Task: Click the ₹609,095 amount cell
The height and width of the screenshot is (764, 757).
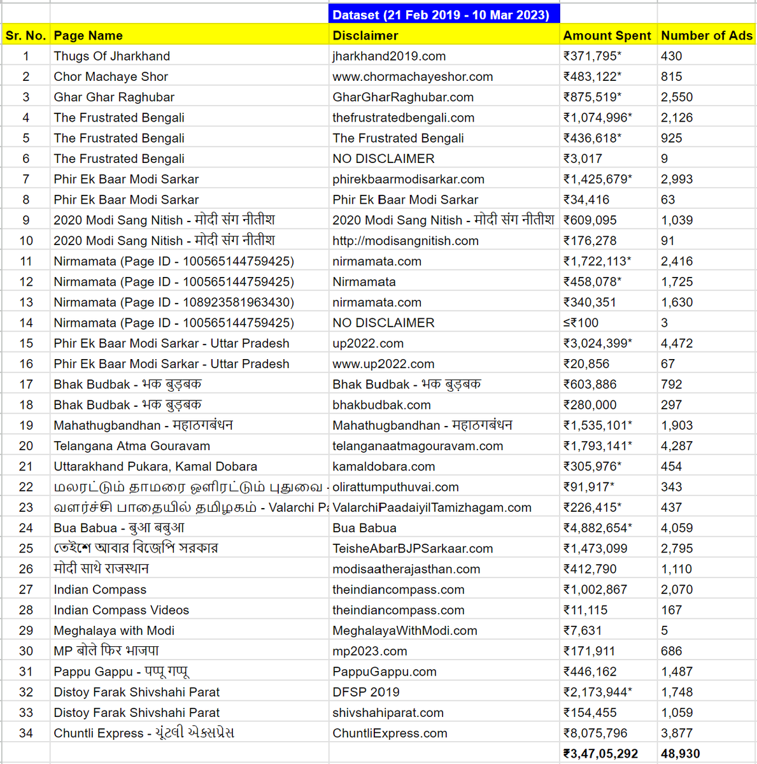Action: pos(609,220)
